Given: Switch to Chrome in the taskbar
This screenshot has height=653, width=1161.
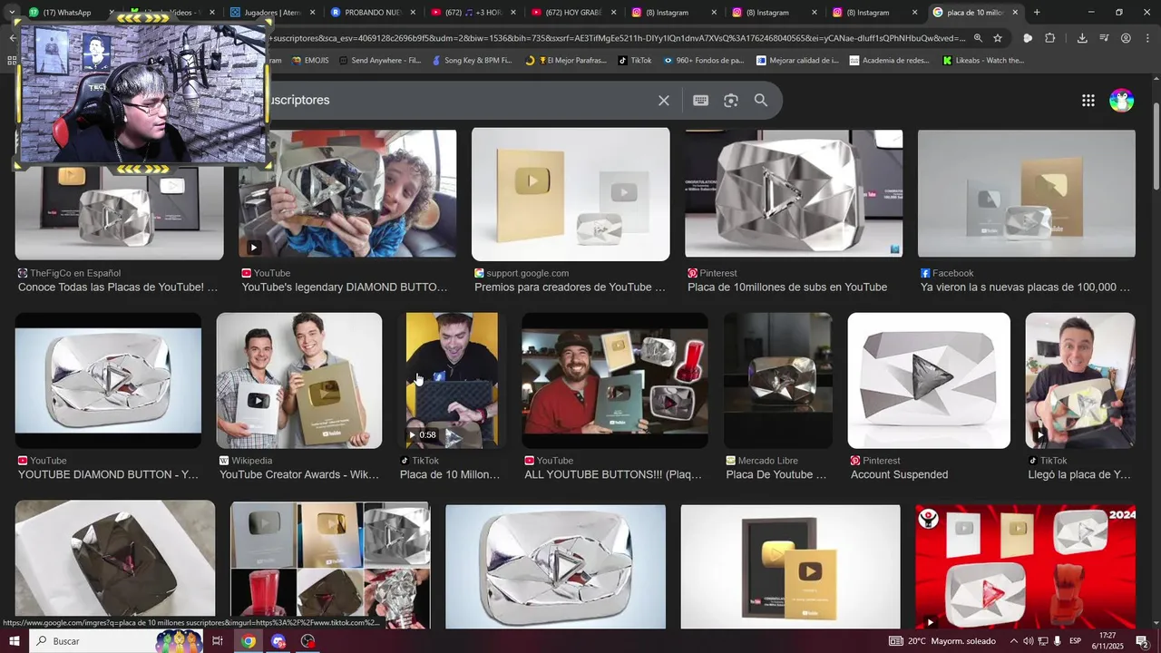Looking at the screenshot, I should (x=249, y=641).
